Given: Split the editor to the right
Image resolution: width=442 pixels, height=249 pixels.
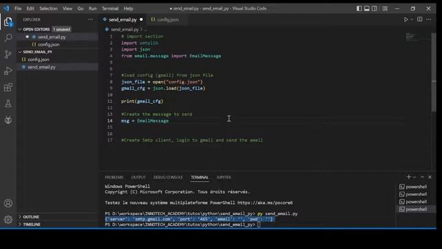Looking at the screenshot, I should point(420,19).
